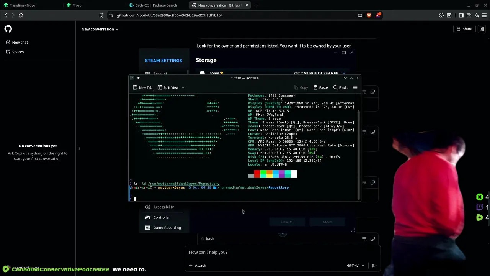
Task: Open Find in the Konsole toolbar
Action: pos(340,87)
